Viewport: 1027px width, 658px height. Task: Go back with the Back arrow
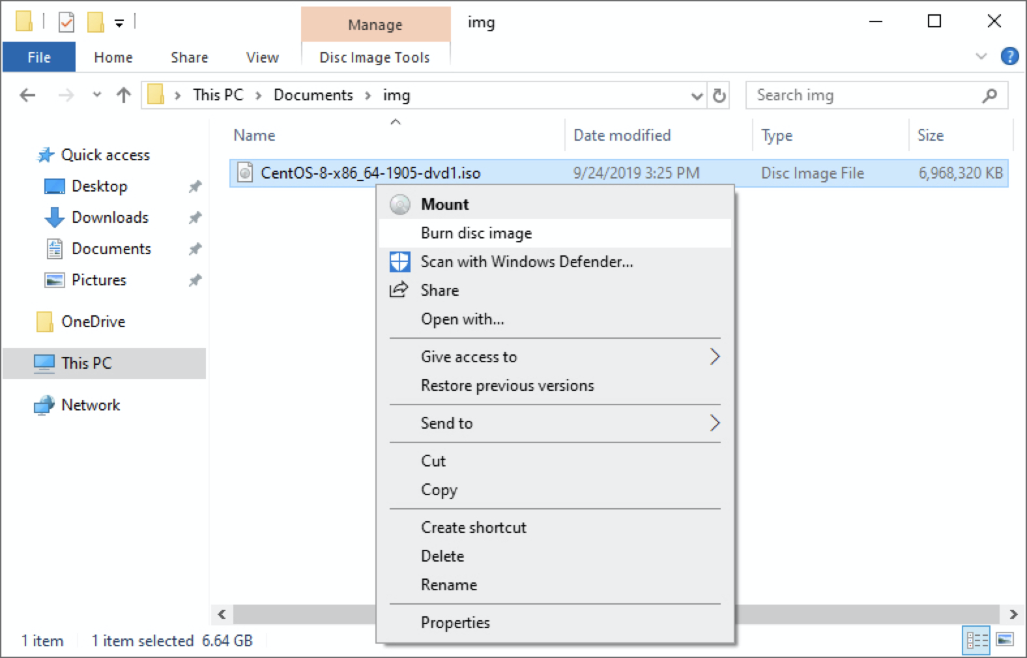tap(28, 96)
